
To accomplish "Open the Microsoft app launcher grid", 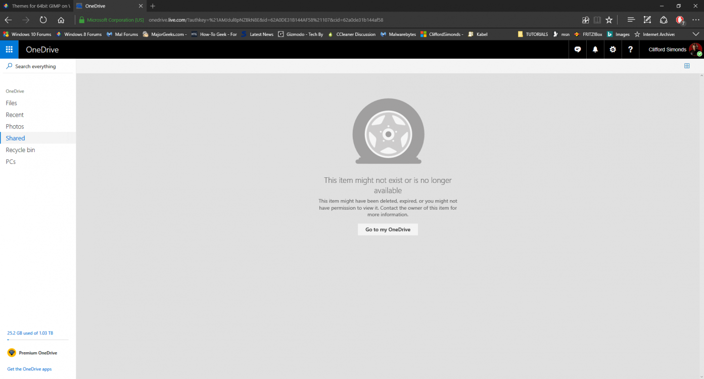I will point(9,50).
